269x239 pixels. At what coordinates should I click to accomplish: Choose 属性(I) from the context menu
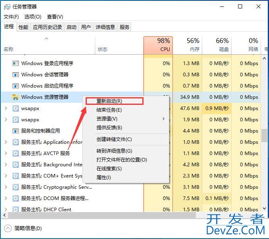pyautogui.click(x=126, y=178)
